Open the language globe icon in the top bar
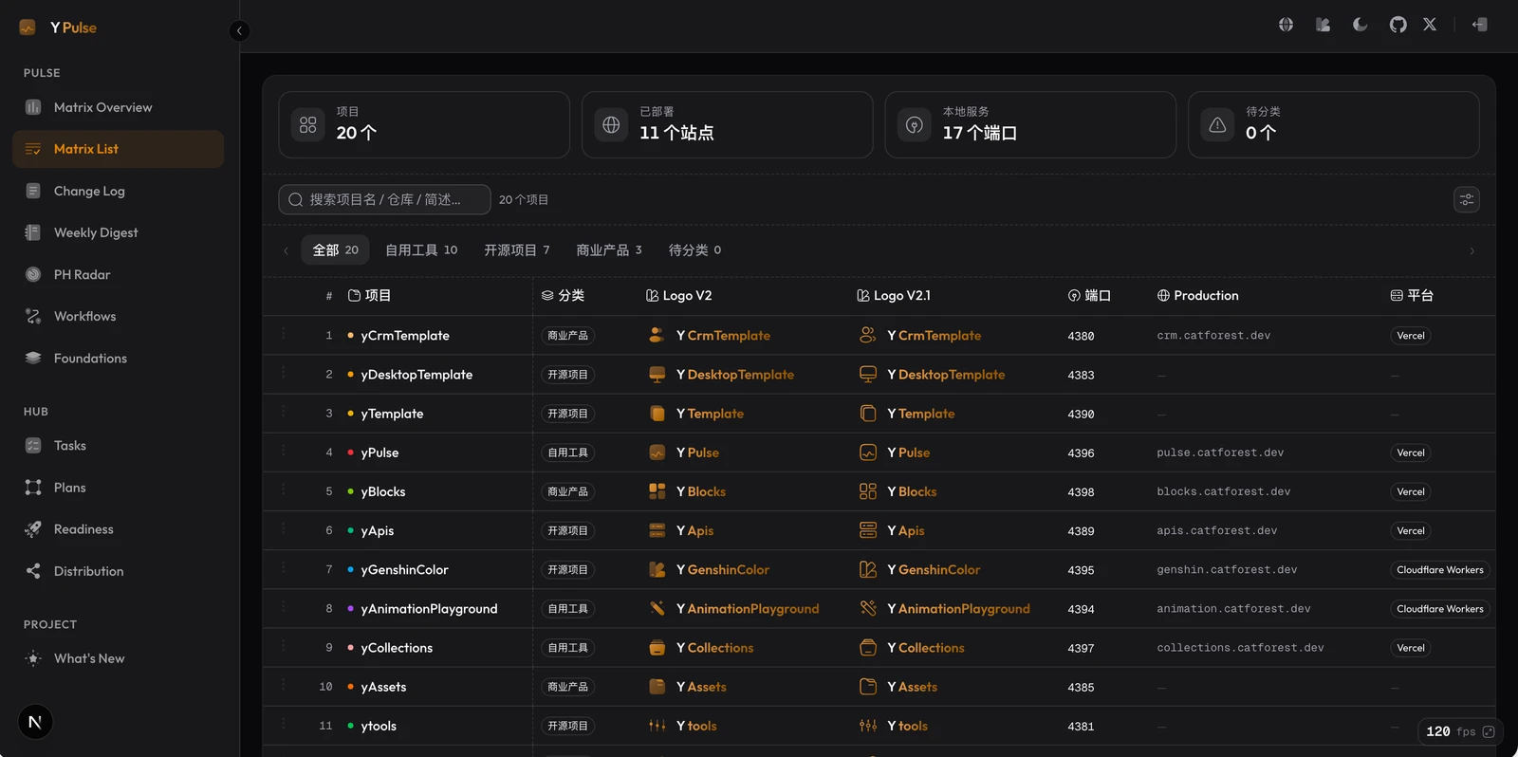 pyautogui.click(x=1286, y=25)
